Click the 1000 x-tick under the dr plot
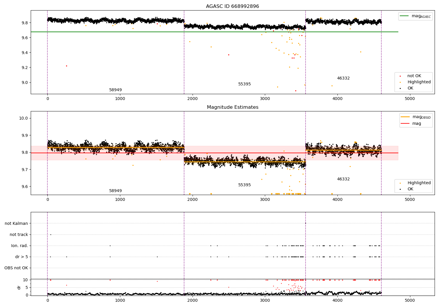439x307 pixels. 120,301
